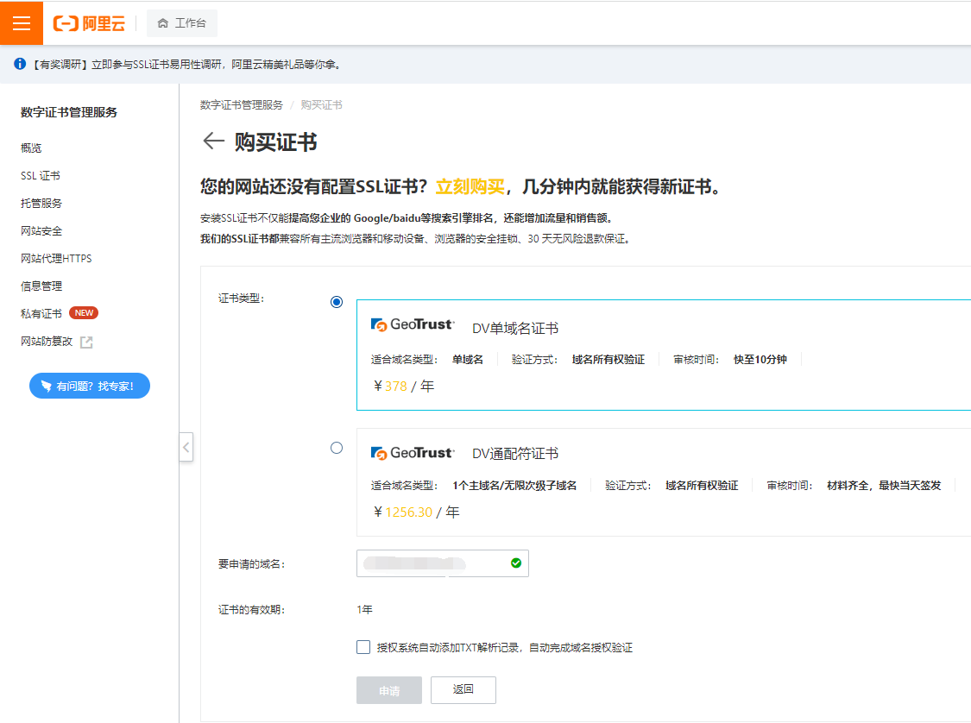Click the 返回 button
The height and width of the screenshot is (723, 971).
(x=463, y=689)
